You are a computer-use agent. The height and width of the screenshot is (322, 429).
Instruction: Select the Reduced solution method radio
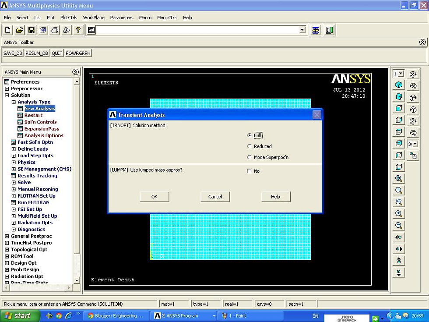(x=249, y=146)
